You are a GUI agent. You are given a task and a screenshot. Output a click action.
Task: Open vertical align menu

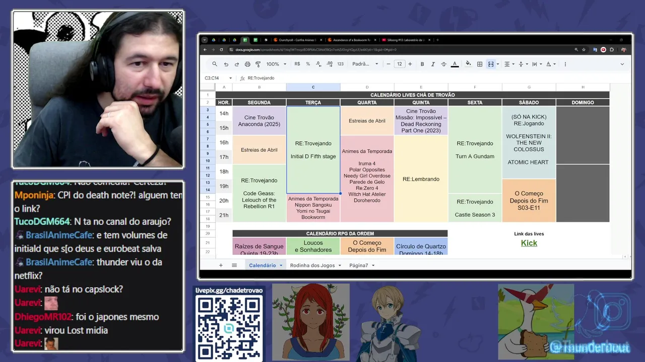pos(523,64)
